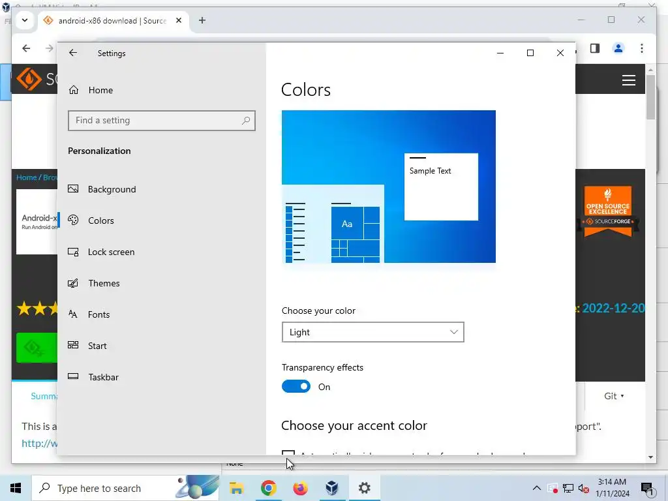
Task: Show hidden tray icons chevron
Action: point(537,488)
